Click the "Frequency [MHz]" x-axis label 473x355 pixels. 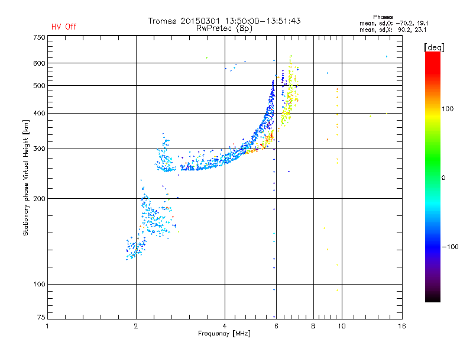(224, 334)
